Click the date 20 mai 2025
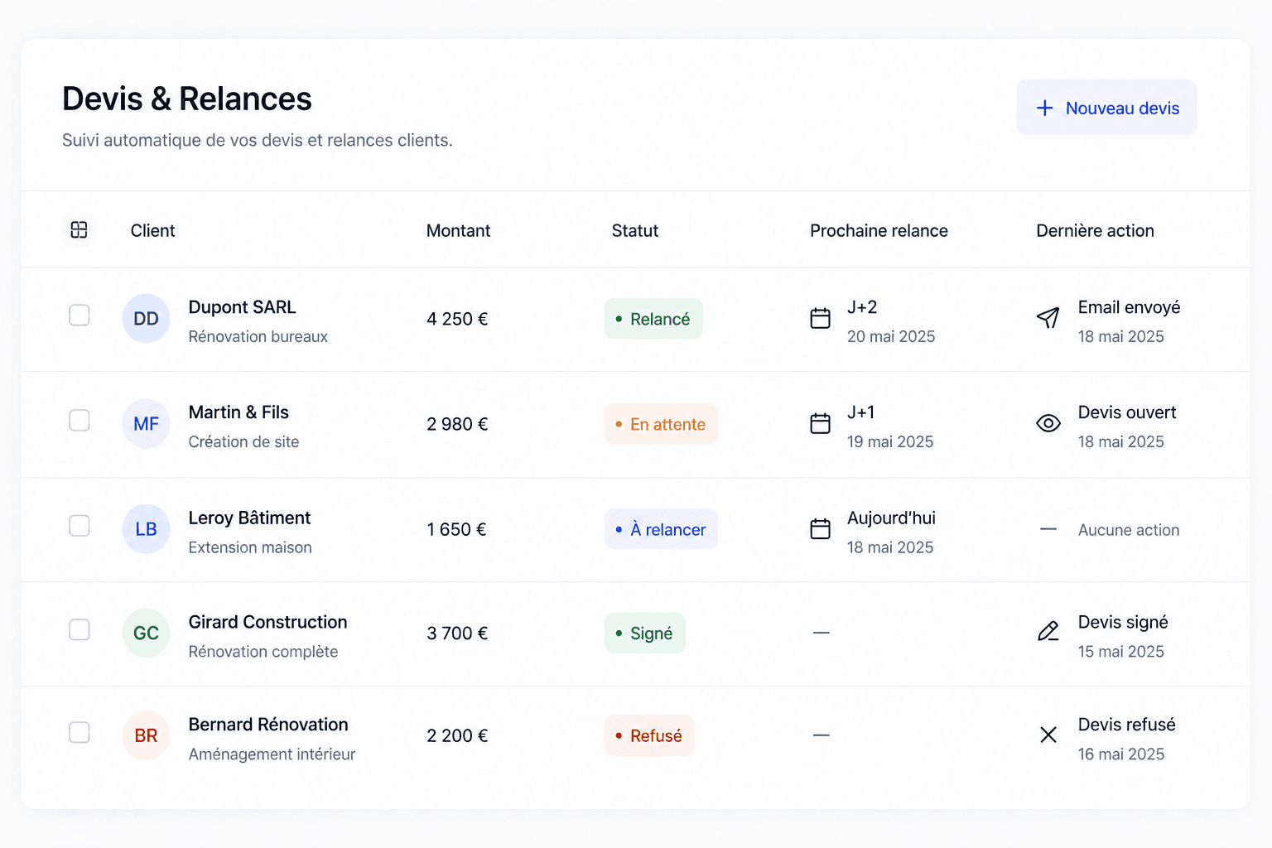Viewport: 1272px width, 848px height. (x=891, y=336)
